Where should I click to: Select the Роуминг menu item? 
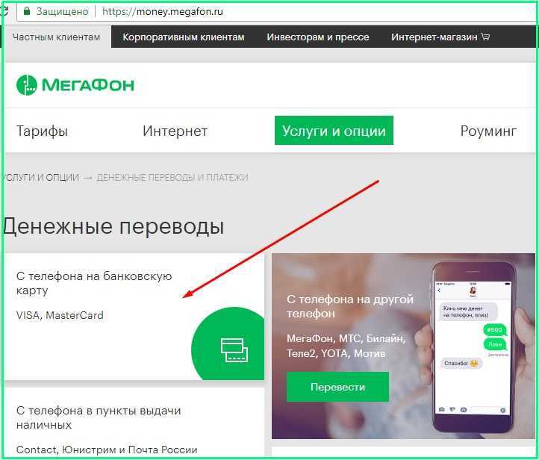pos(488,131)
